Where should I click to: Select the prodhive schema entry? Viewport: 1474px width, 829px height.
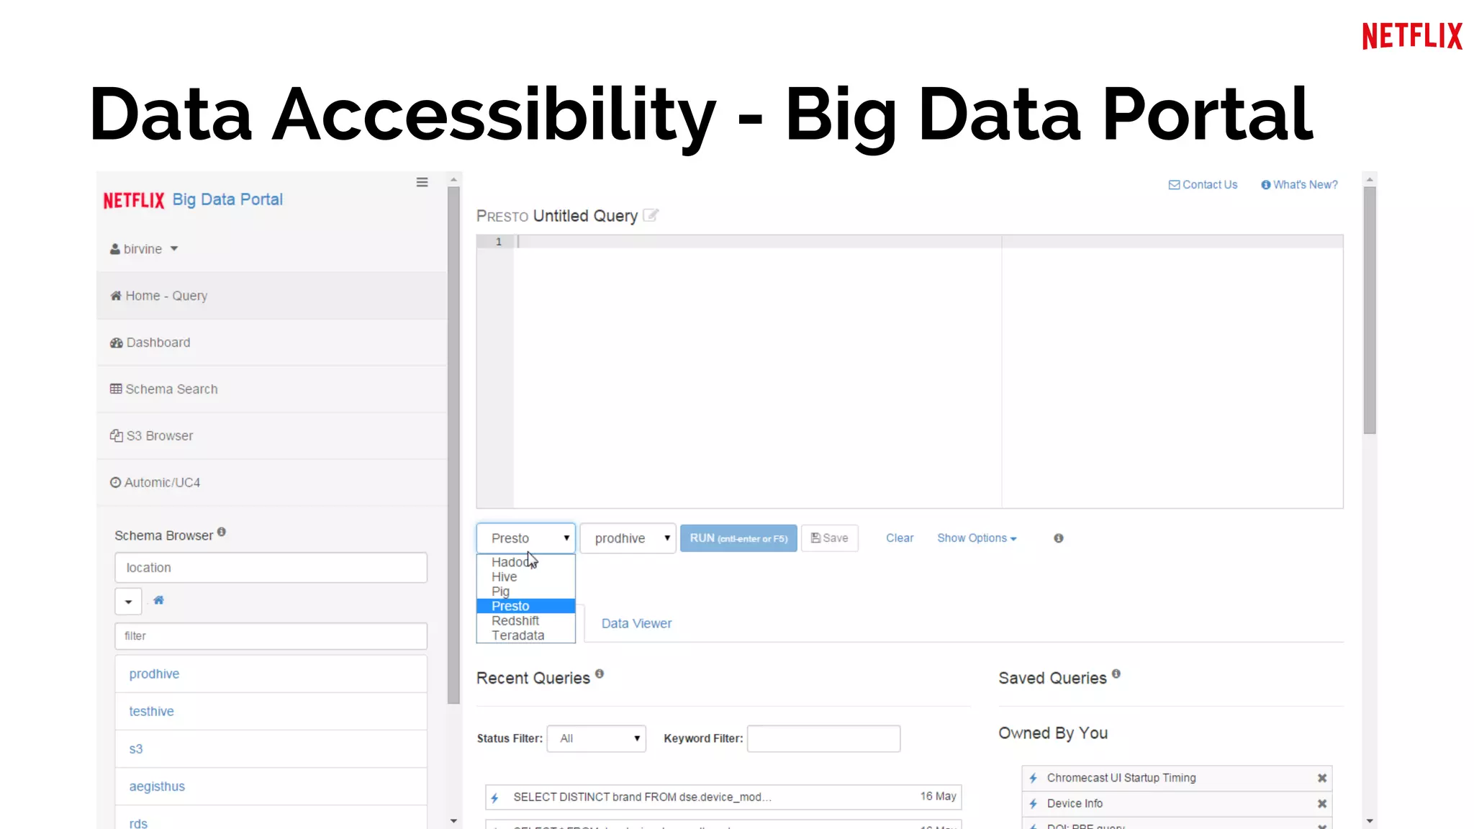pos(271,674)
